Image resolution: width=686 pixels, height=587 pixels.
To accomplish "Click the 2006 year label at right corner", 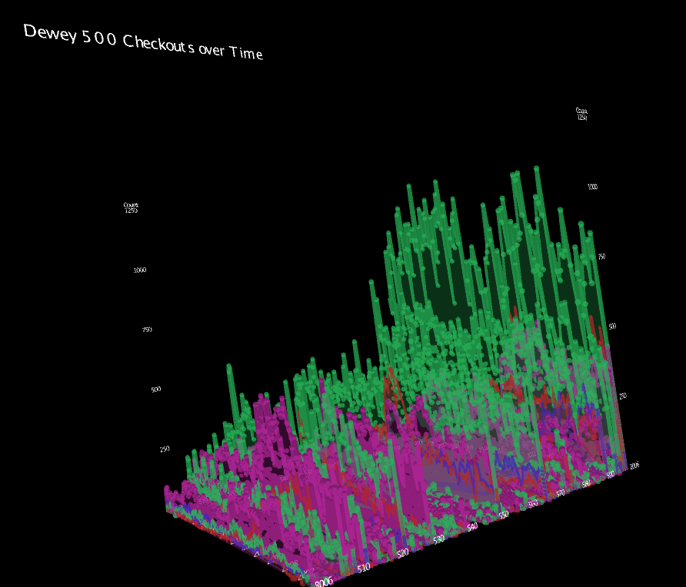I will point(634,466).
